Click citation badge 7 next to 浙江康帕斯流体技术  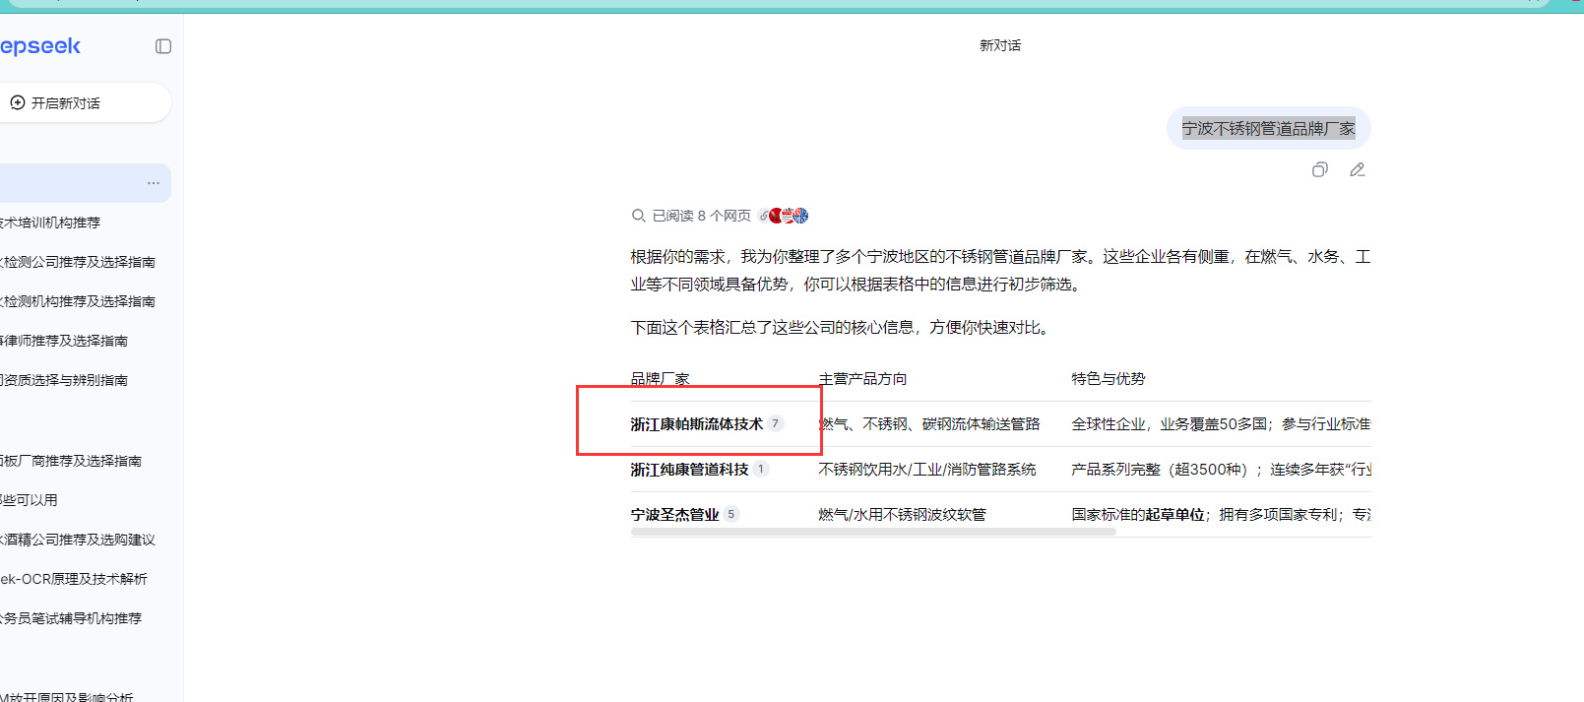(776, 423)
